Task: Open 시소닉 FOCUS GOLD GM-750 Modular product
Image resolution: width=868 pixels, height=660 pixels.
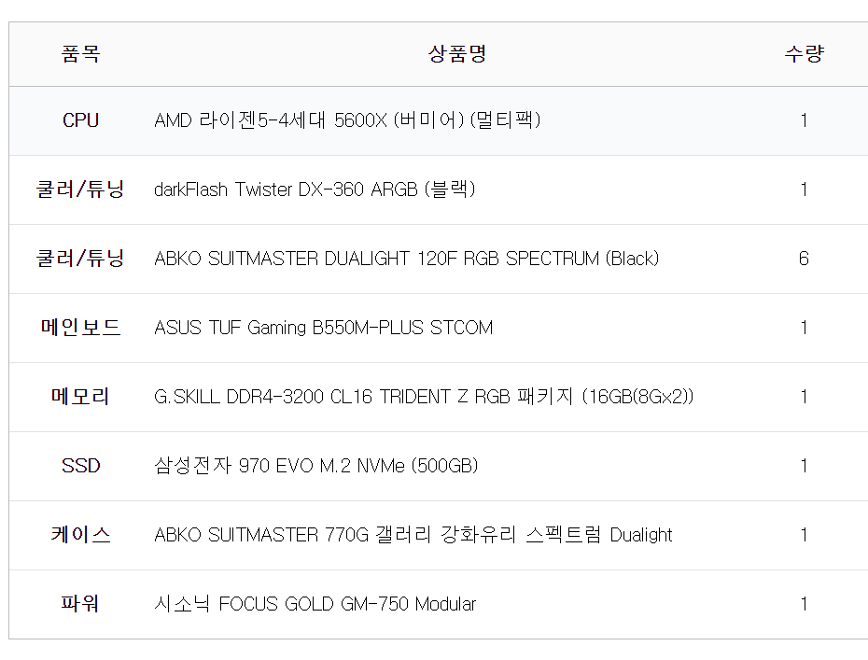Action: (x=315, y=604)
